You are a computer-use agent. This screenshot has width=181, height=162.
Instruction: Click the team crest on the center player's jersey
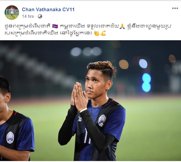point(102,120)
